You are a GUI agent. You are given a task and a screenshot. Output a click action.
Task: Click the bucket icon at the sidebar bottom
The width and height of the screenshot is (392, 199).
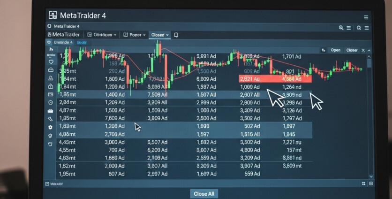[x=50, y=144]
